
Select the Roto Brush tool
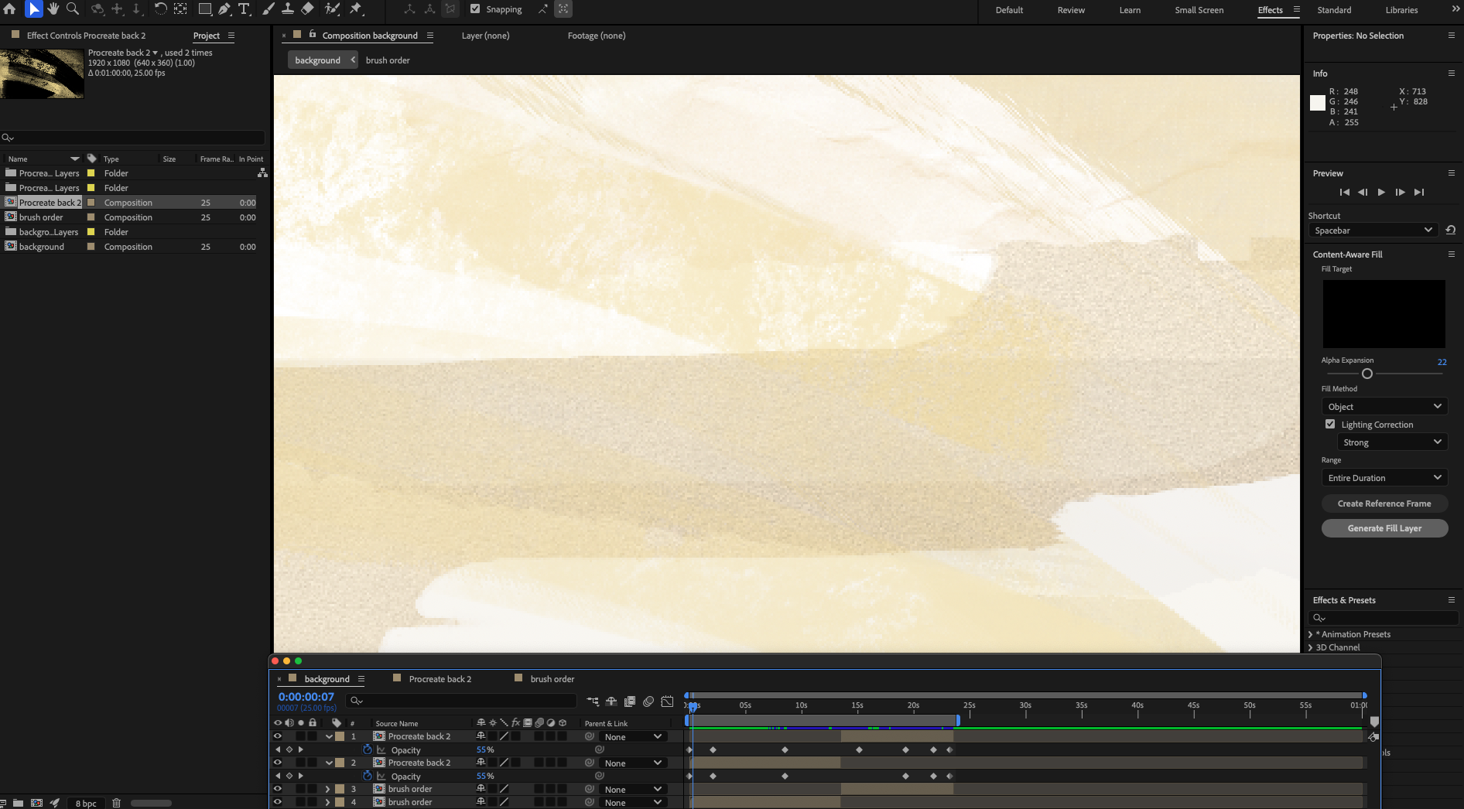[332, 9]
